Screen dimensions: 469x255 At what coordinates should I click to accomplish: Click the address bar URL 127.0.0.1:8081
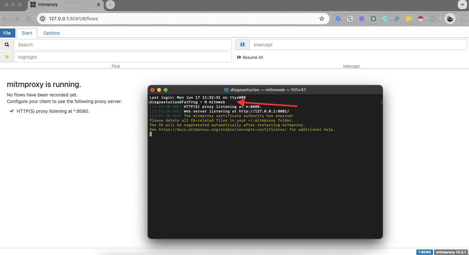(73, 19)
